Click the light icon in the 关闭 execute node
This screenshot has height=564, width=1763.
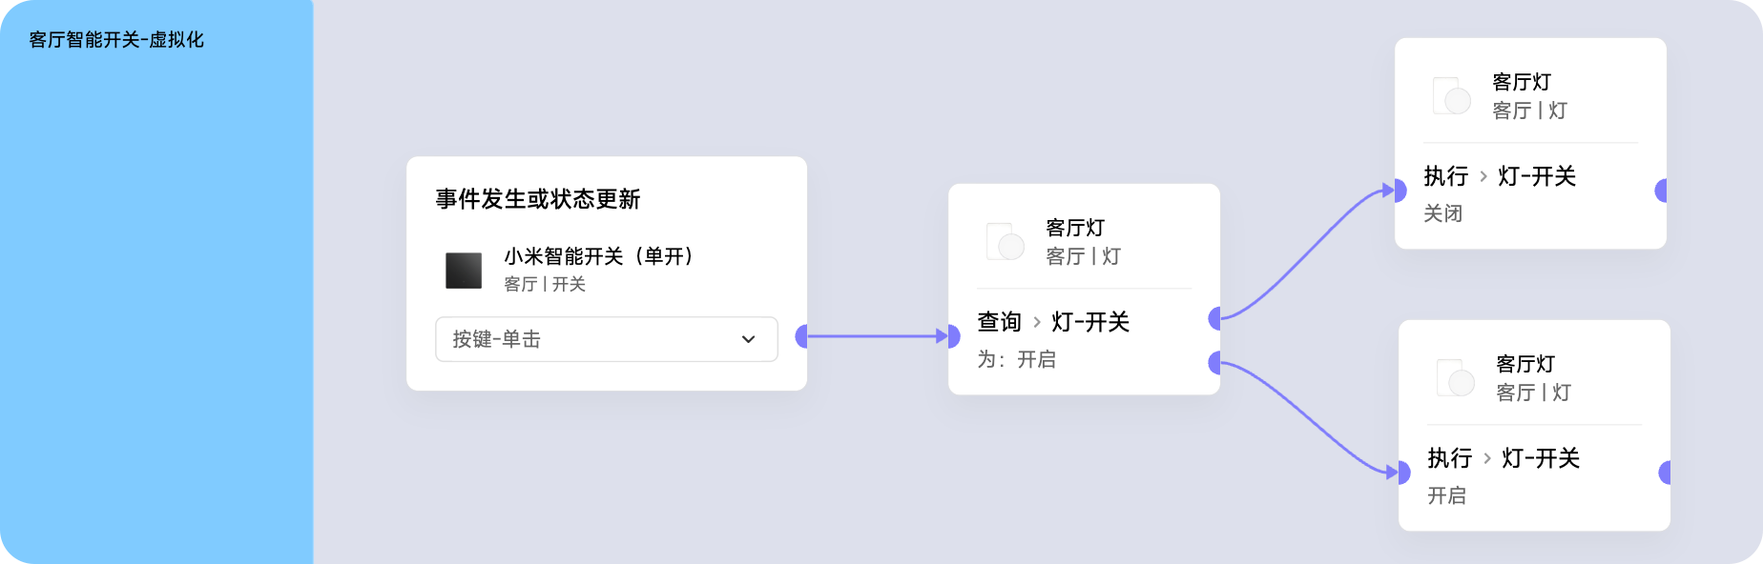(x=1451, y=96)
